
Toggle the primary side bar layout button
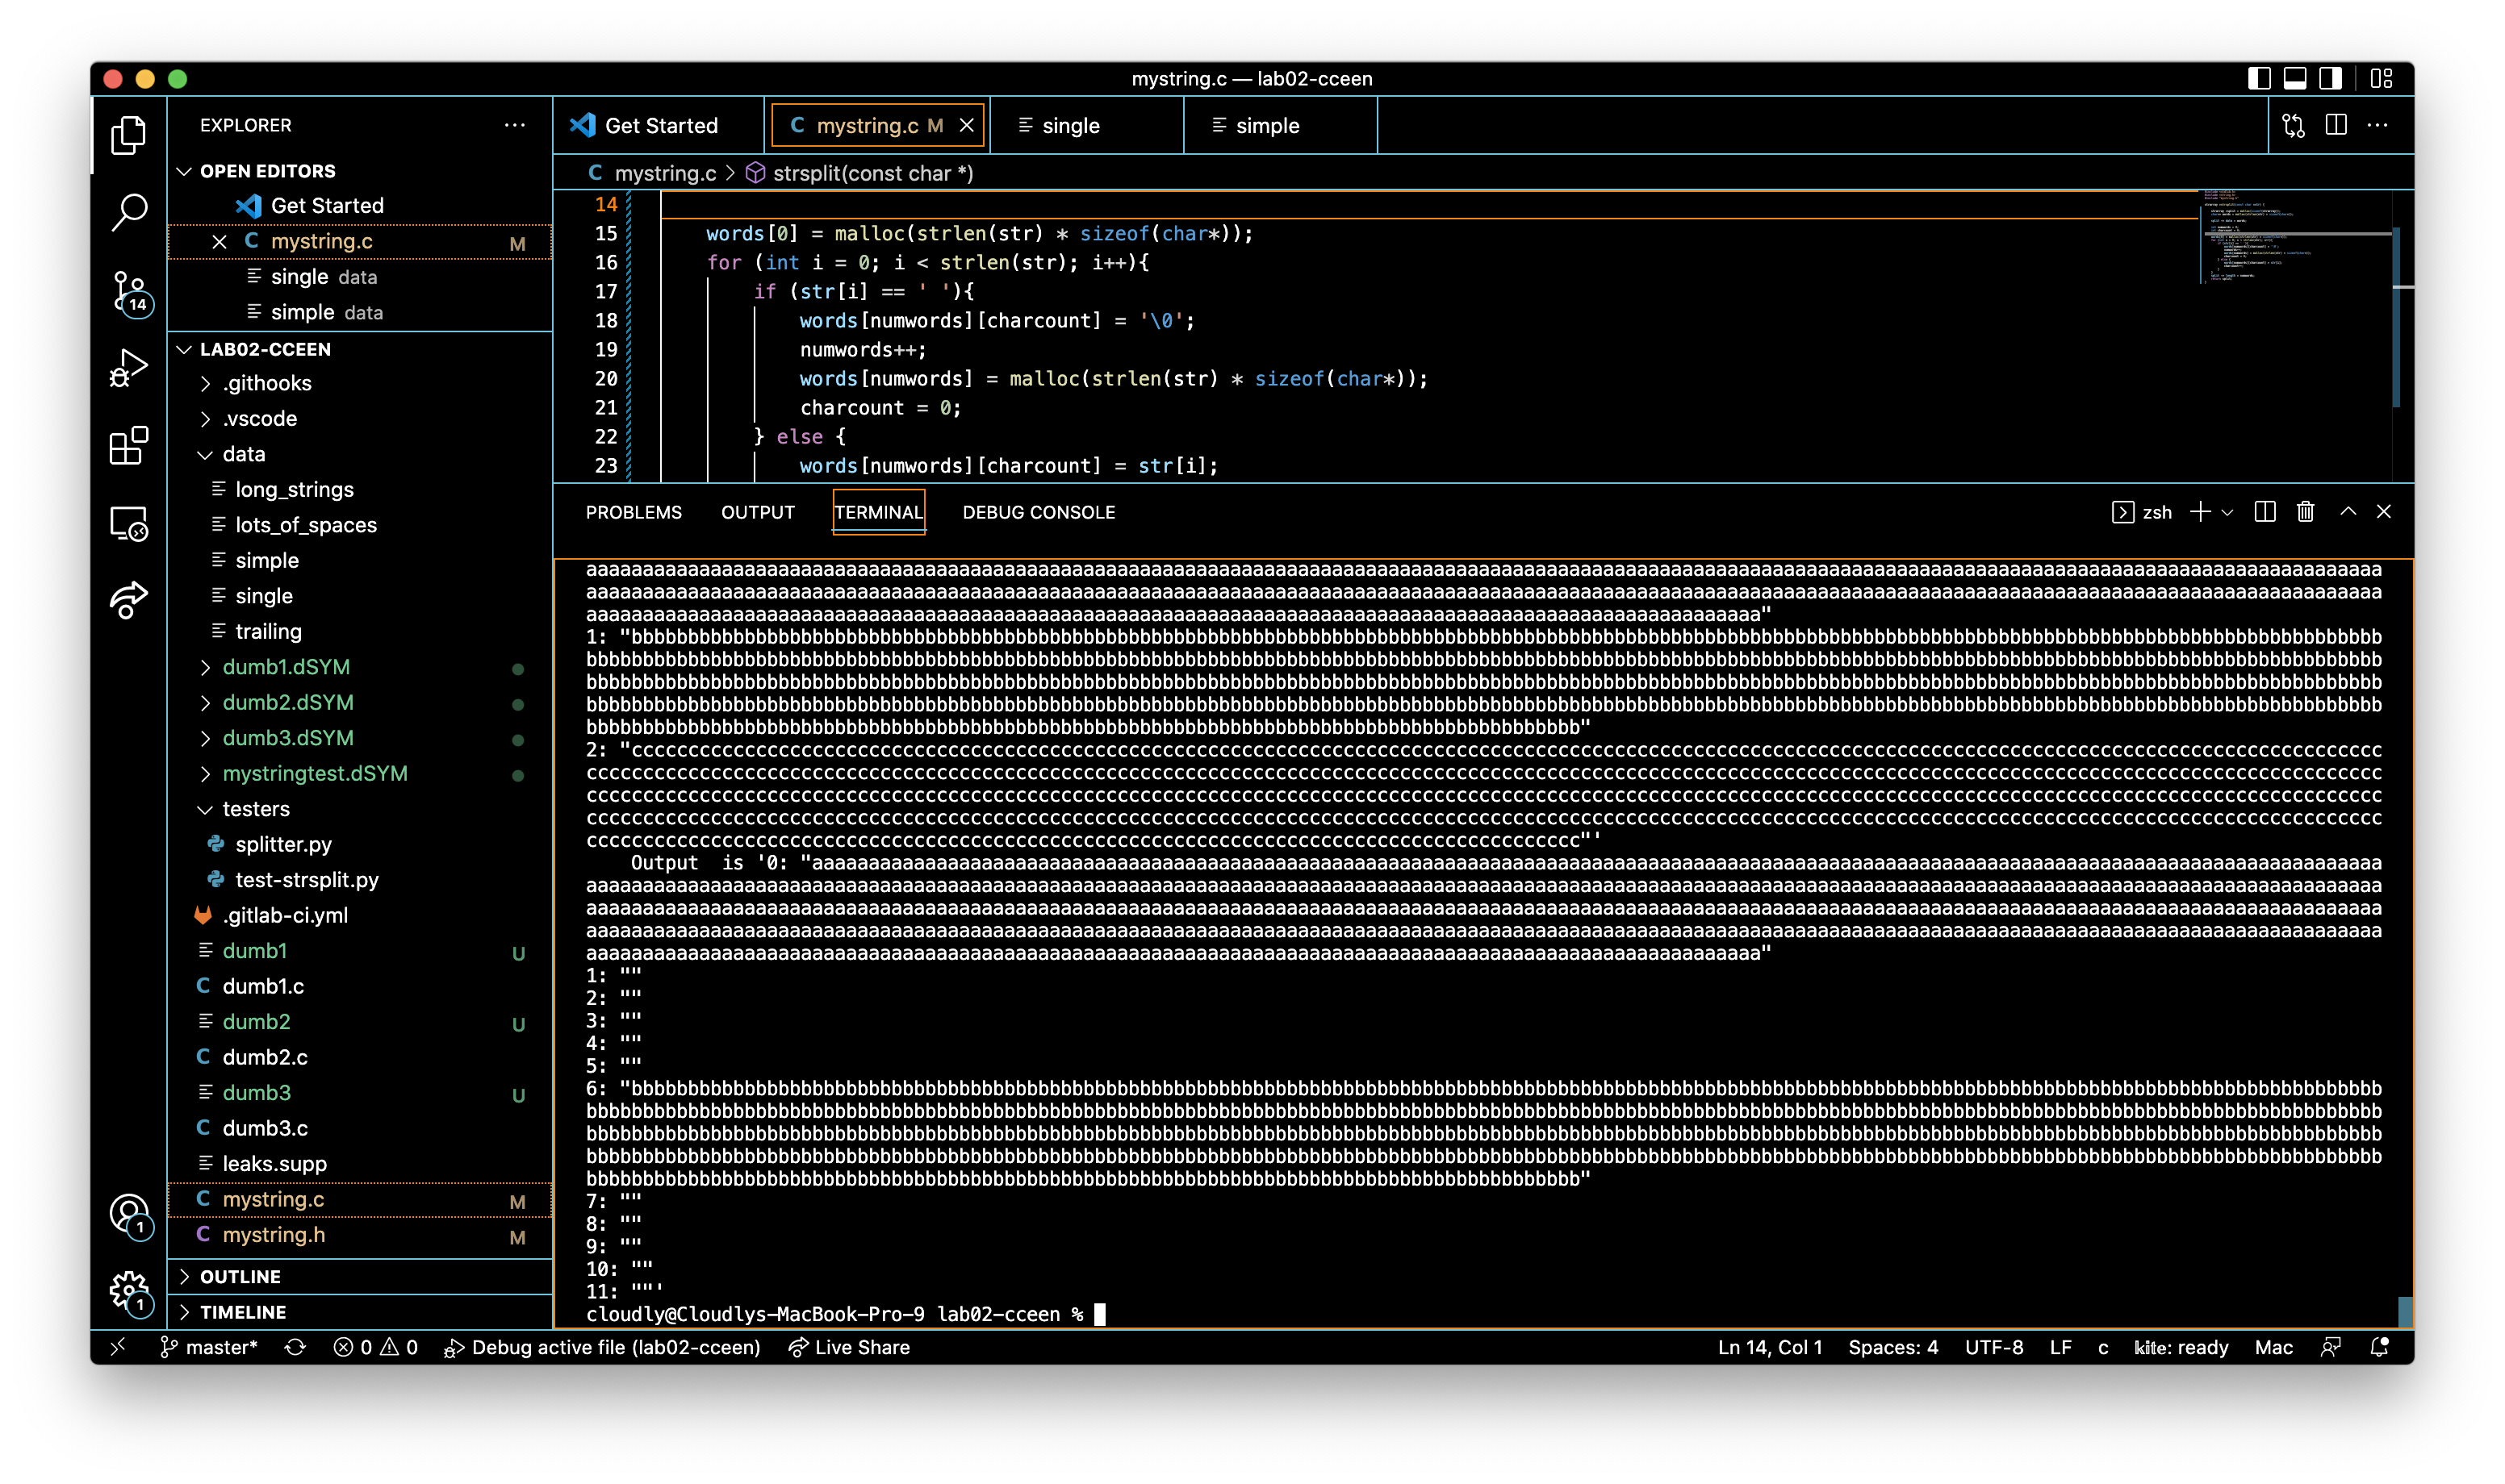click(2259, 79)
